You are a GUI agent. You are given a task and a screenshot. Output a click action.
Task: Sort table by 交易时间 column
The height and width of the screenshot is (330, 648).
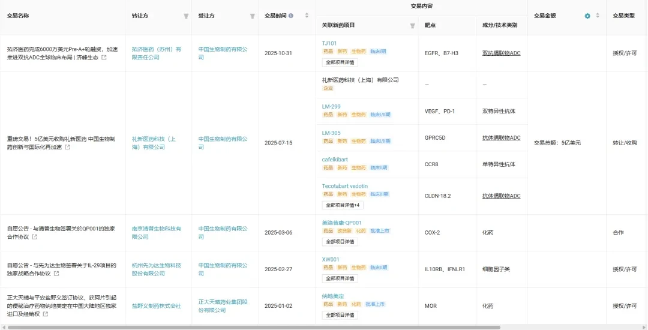click(307, 16)
